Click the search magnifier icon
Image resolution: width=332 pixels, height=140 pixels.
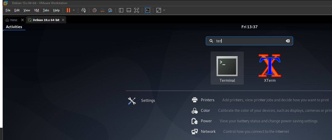tap(211, 41)
